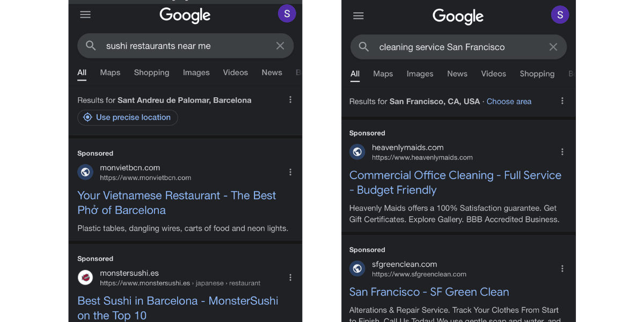Image resolution: width=644 pixels, height=322 pixels.
Task: Click Sant Andreu de Palomar, Barcelona location text
Action: 185,100
